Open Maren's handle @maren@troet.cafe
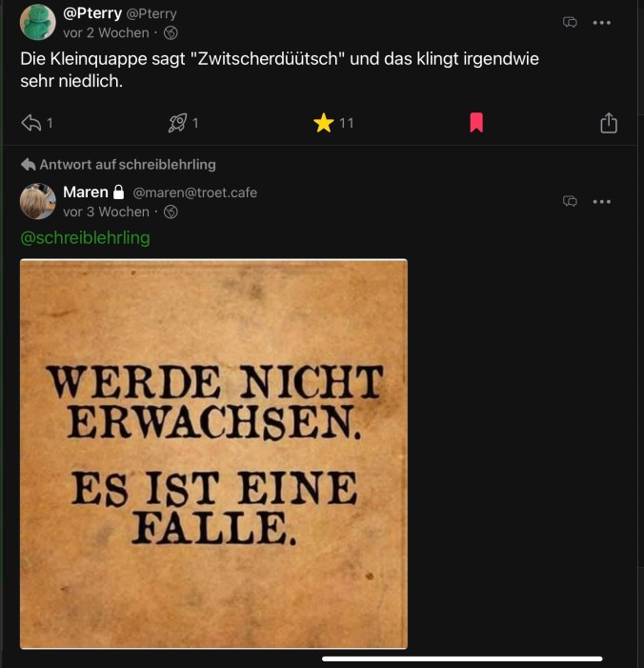This screenshot has height=668, width=644. [195, 192]
